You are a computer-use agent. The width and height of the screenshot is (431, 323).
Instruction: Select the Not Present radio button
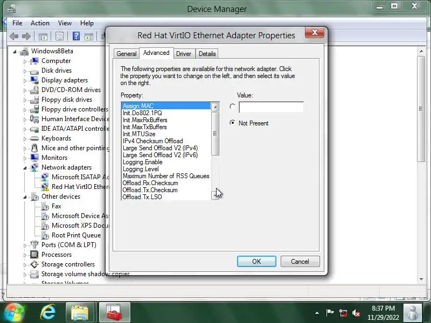coord(232,123)
